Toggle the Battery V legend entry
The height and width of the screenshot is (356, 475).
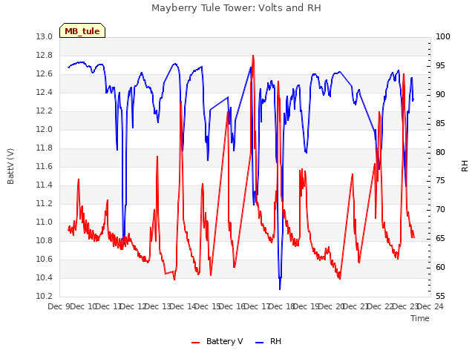pos(217,341)
